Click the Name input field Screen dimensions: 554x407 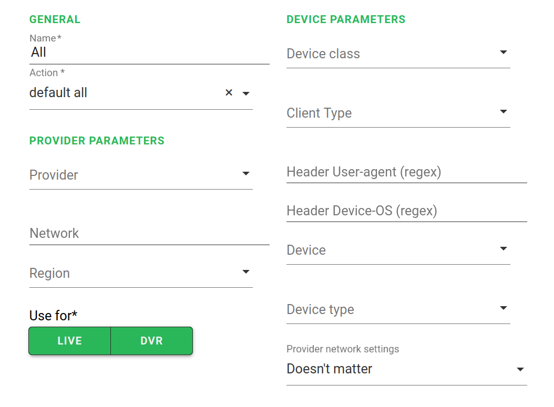coord(149,52)
